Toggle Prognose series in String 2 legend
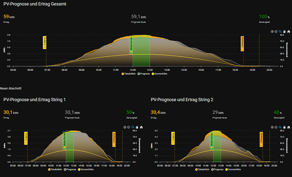Viewport: 292px width, 177px height. click(x=218, y=169)
